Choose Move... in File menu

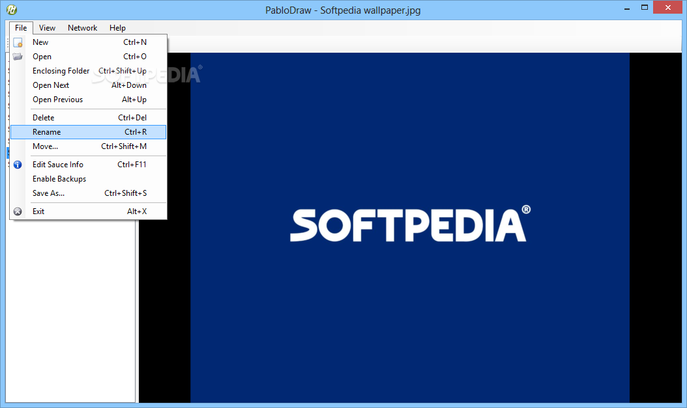88,146
